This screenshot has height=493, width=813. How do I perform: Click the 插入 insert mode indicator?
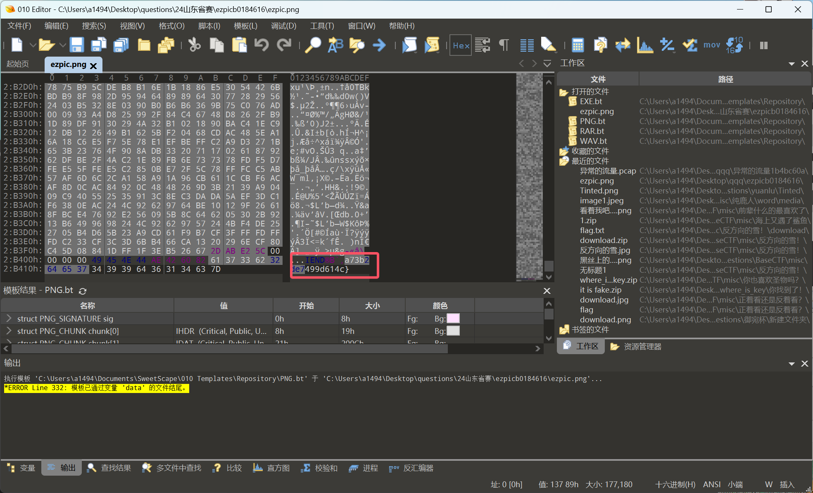coord(787,484)
